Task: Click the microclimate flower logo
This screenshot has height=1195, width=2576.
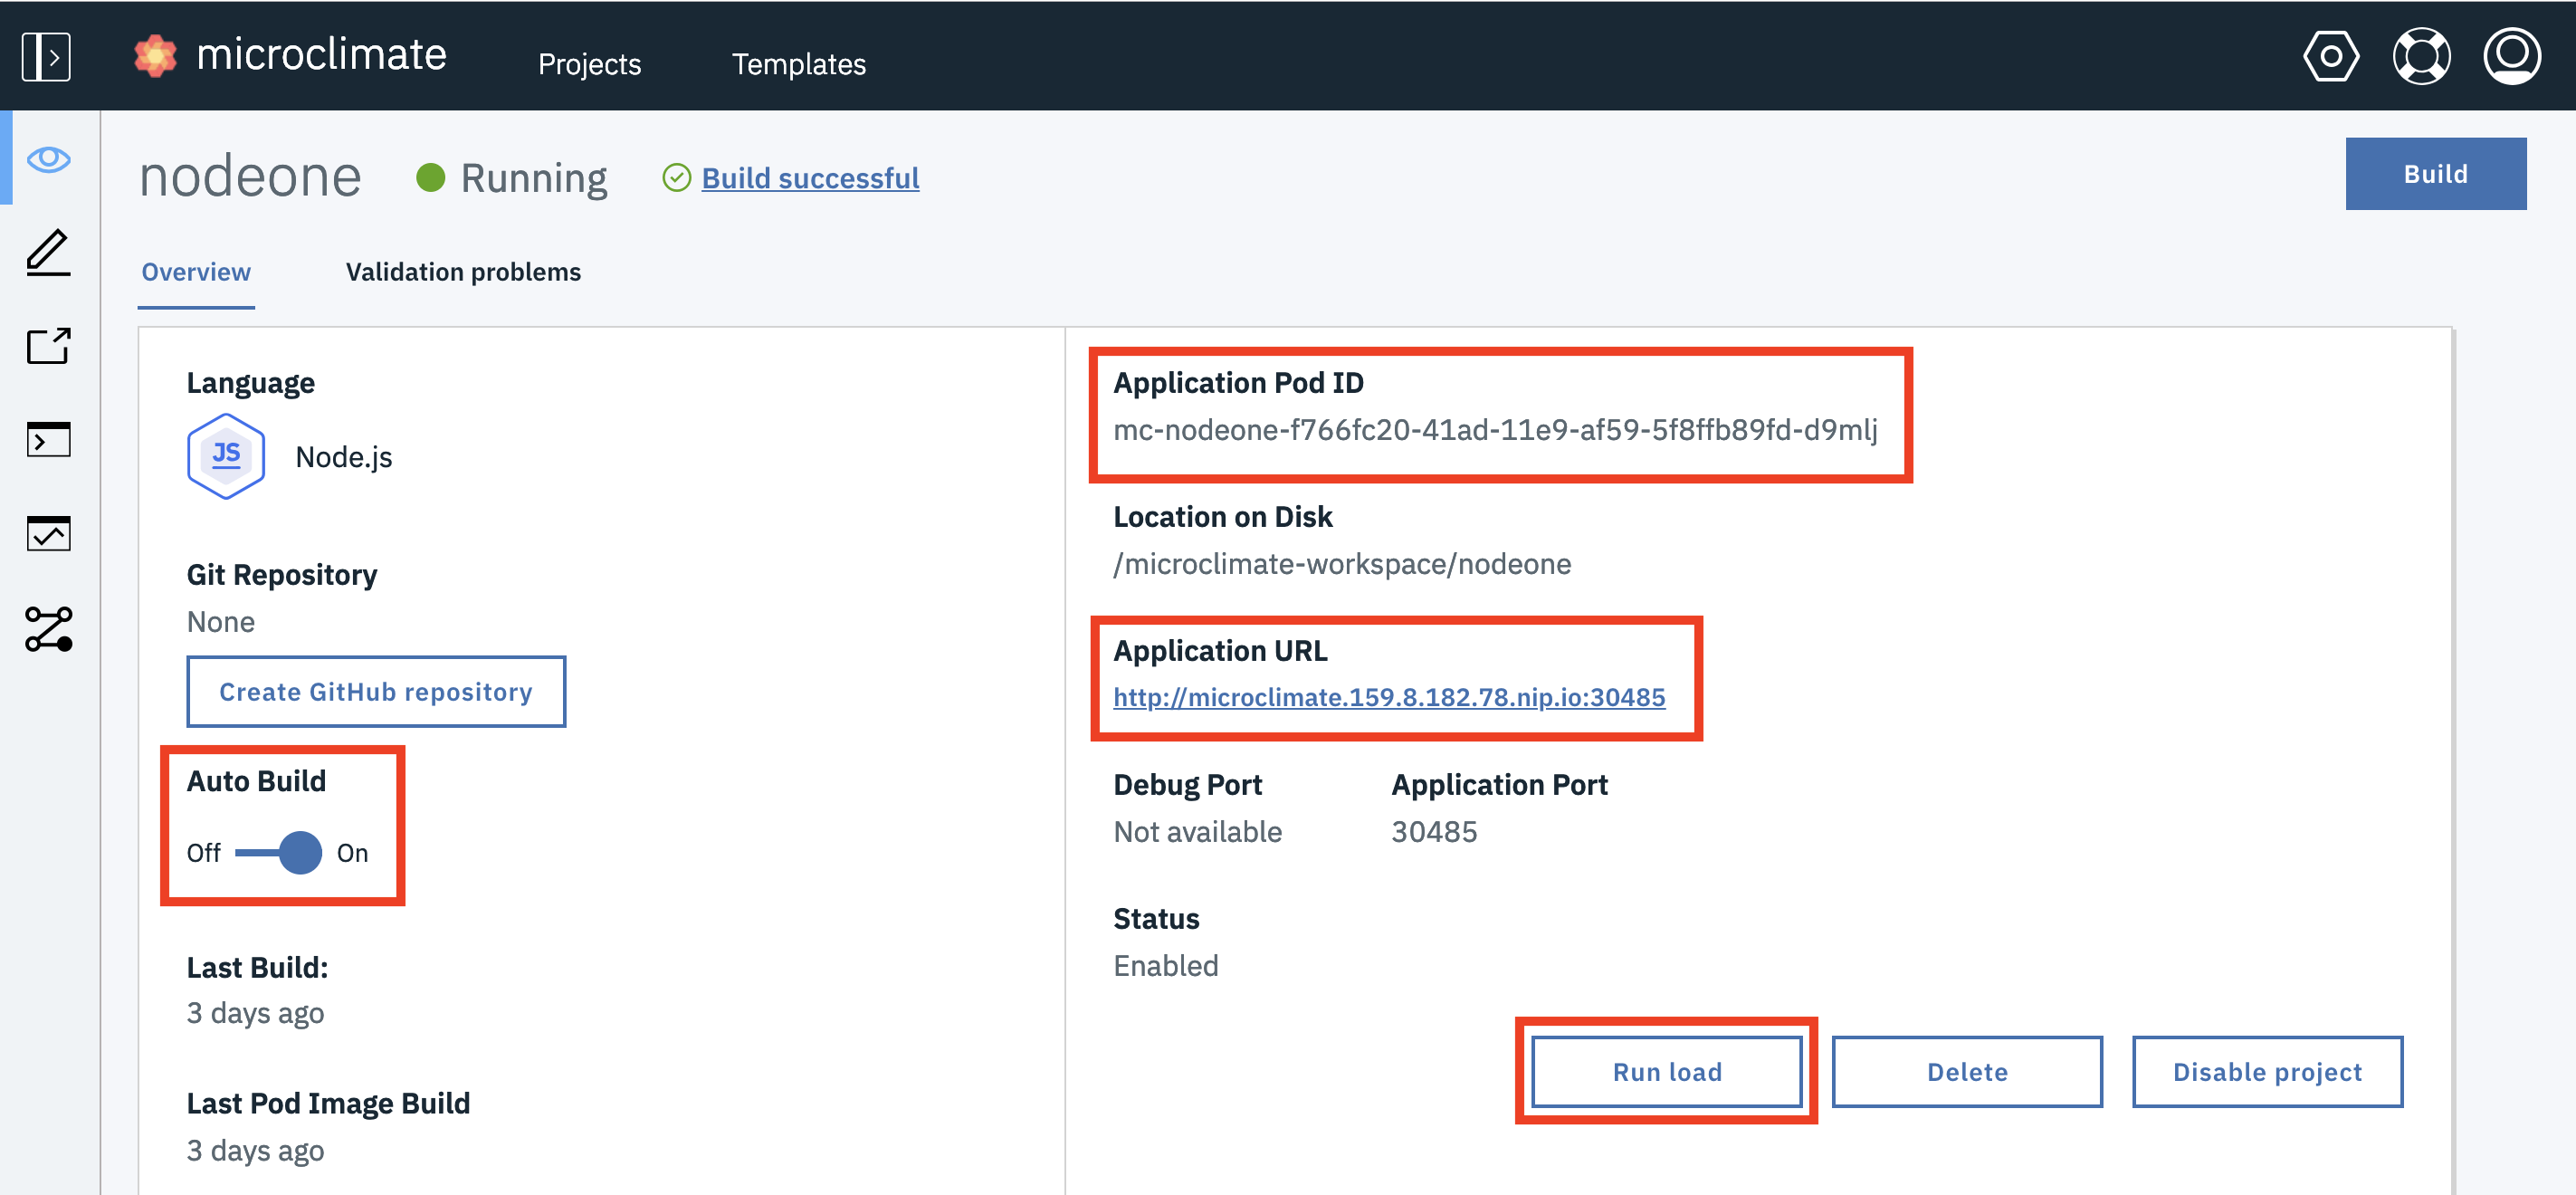Action: (x=155, y=56)
